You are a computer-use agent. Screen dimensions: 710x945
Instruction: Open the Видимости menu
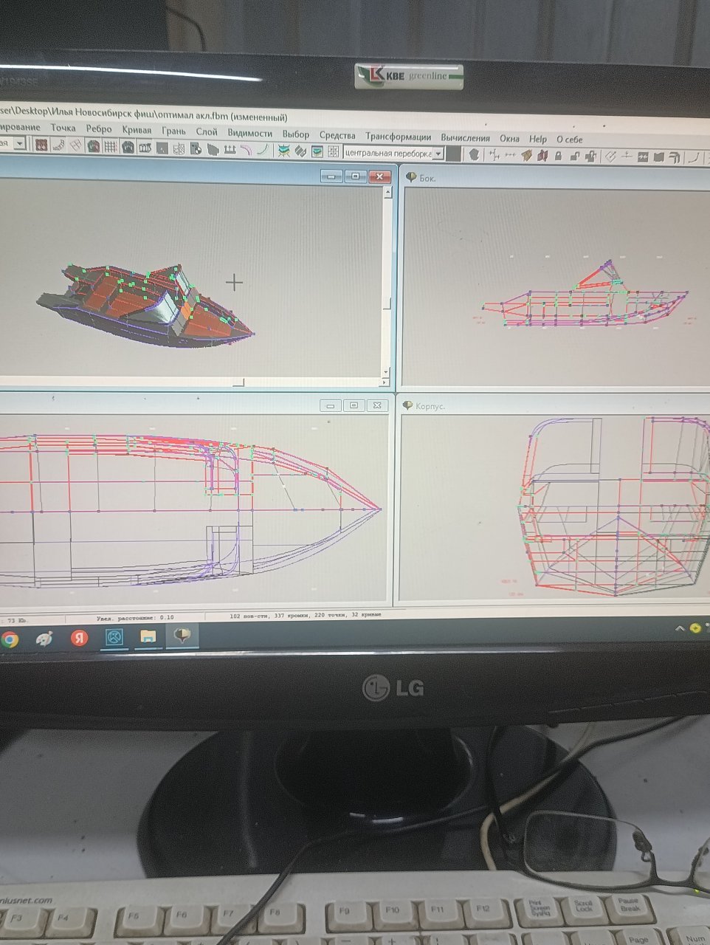pos(250,133)
